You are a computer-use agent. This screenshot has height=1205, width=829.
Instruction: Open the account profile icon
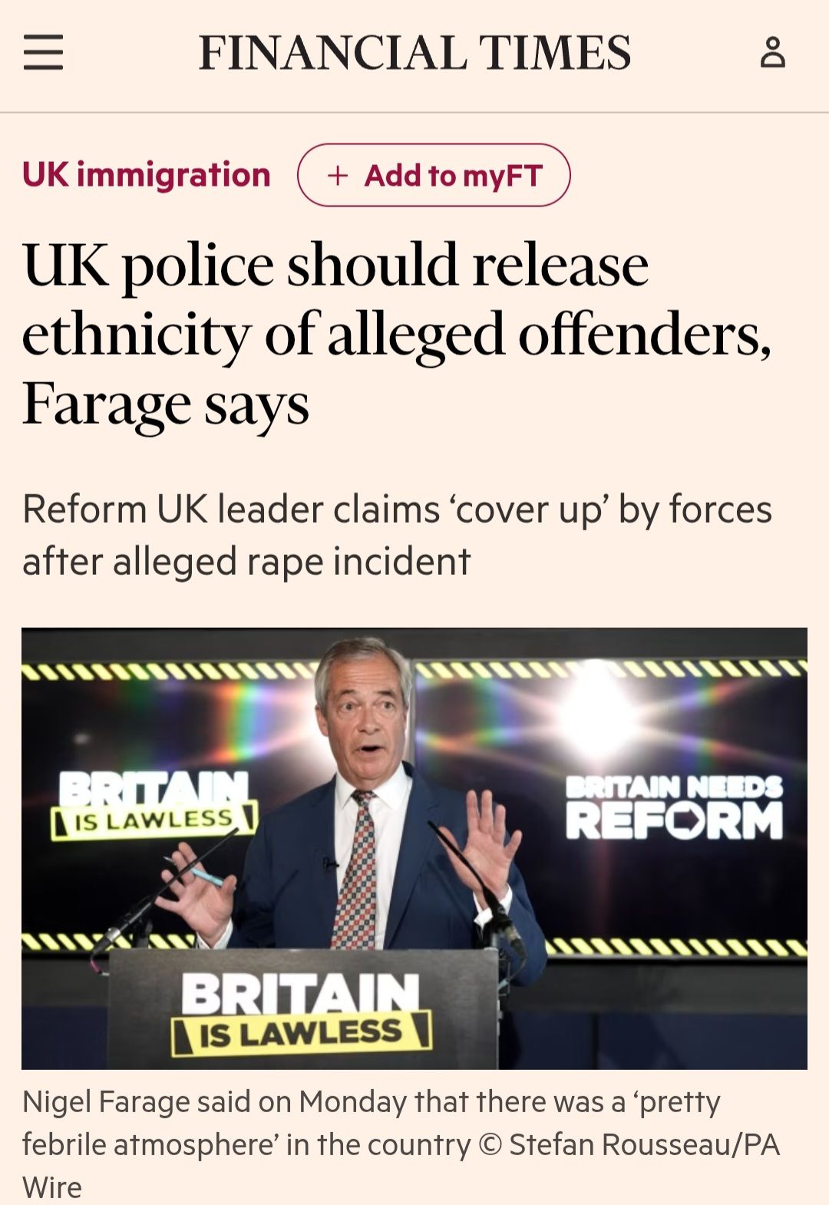tap(772, 53)
